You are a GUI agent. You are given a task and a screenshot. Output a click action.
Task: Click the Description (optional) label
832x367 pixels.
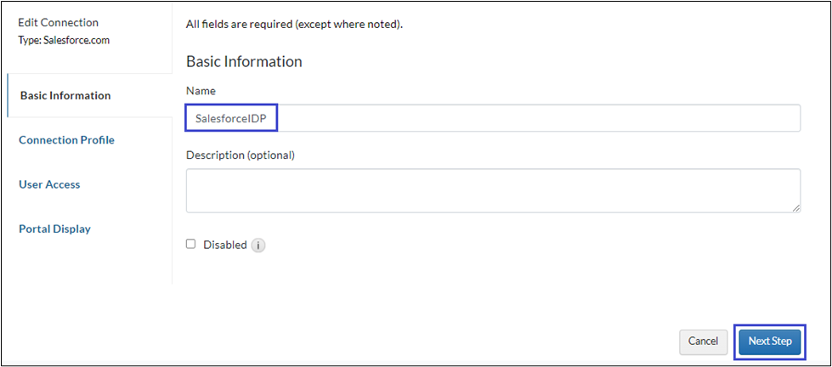pos(240,155)
